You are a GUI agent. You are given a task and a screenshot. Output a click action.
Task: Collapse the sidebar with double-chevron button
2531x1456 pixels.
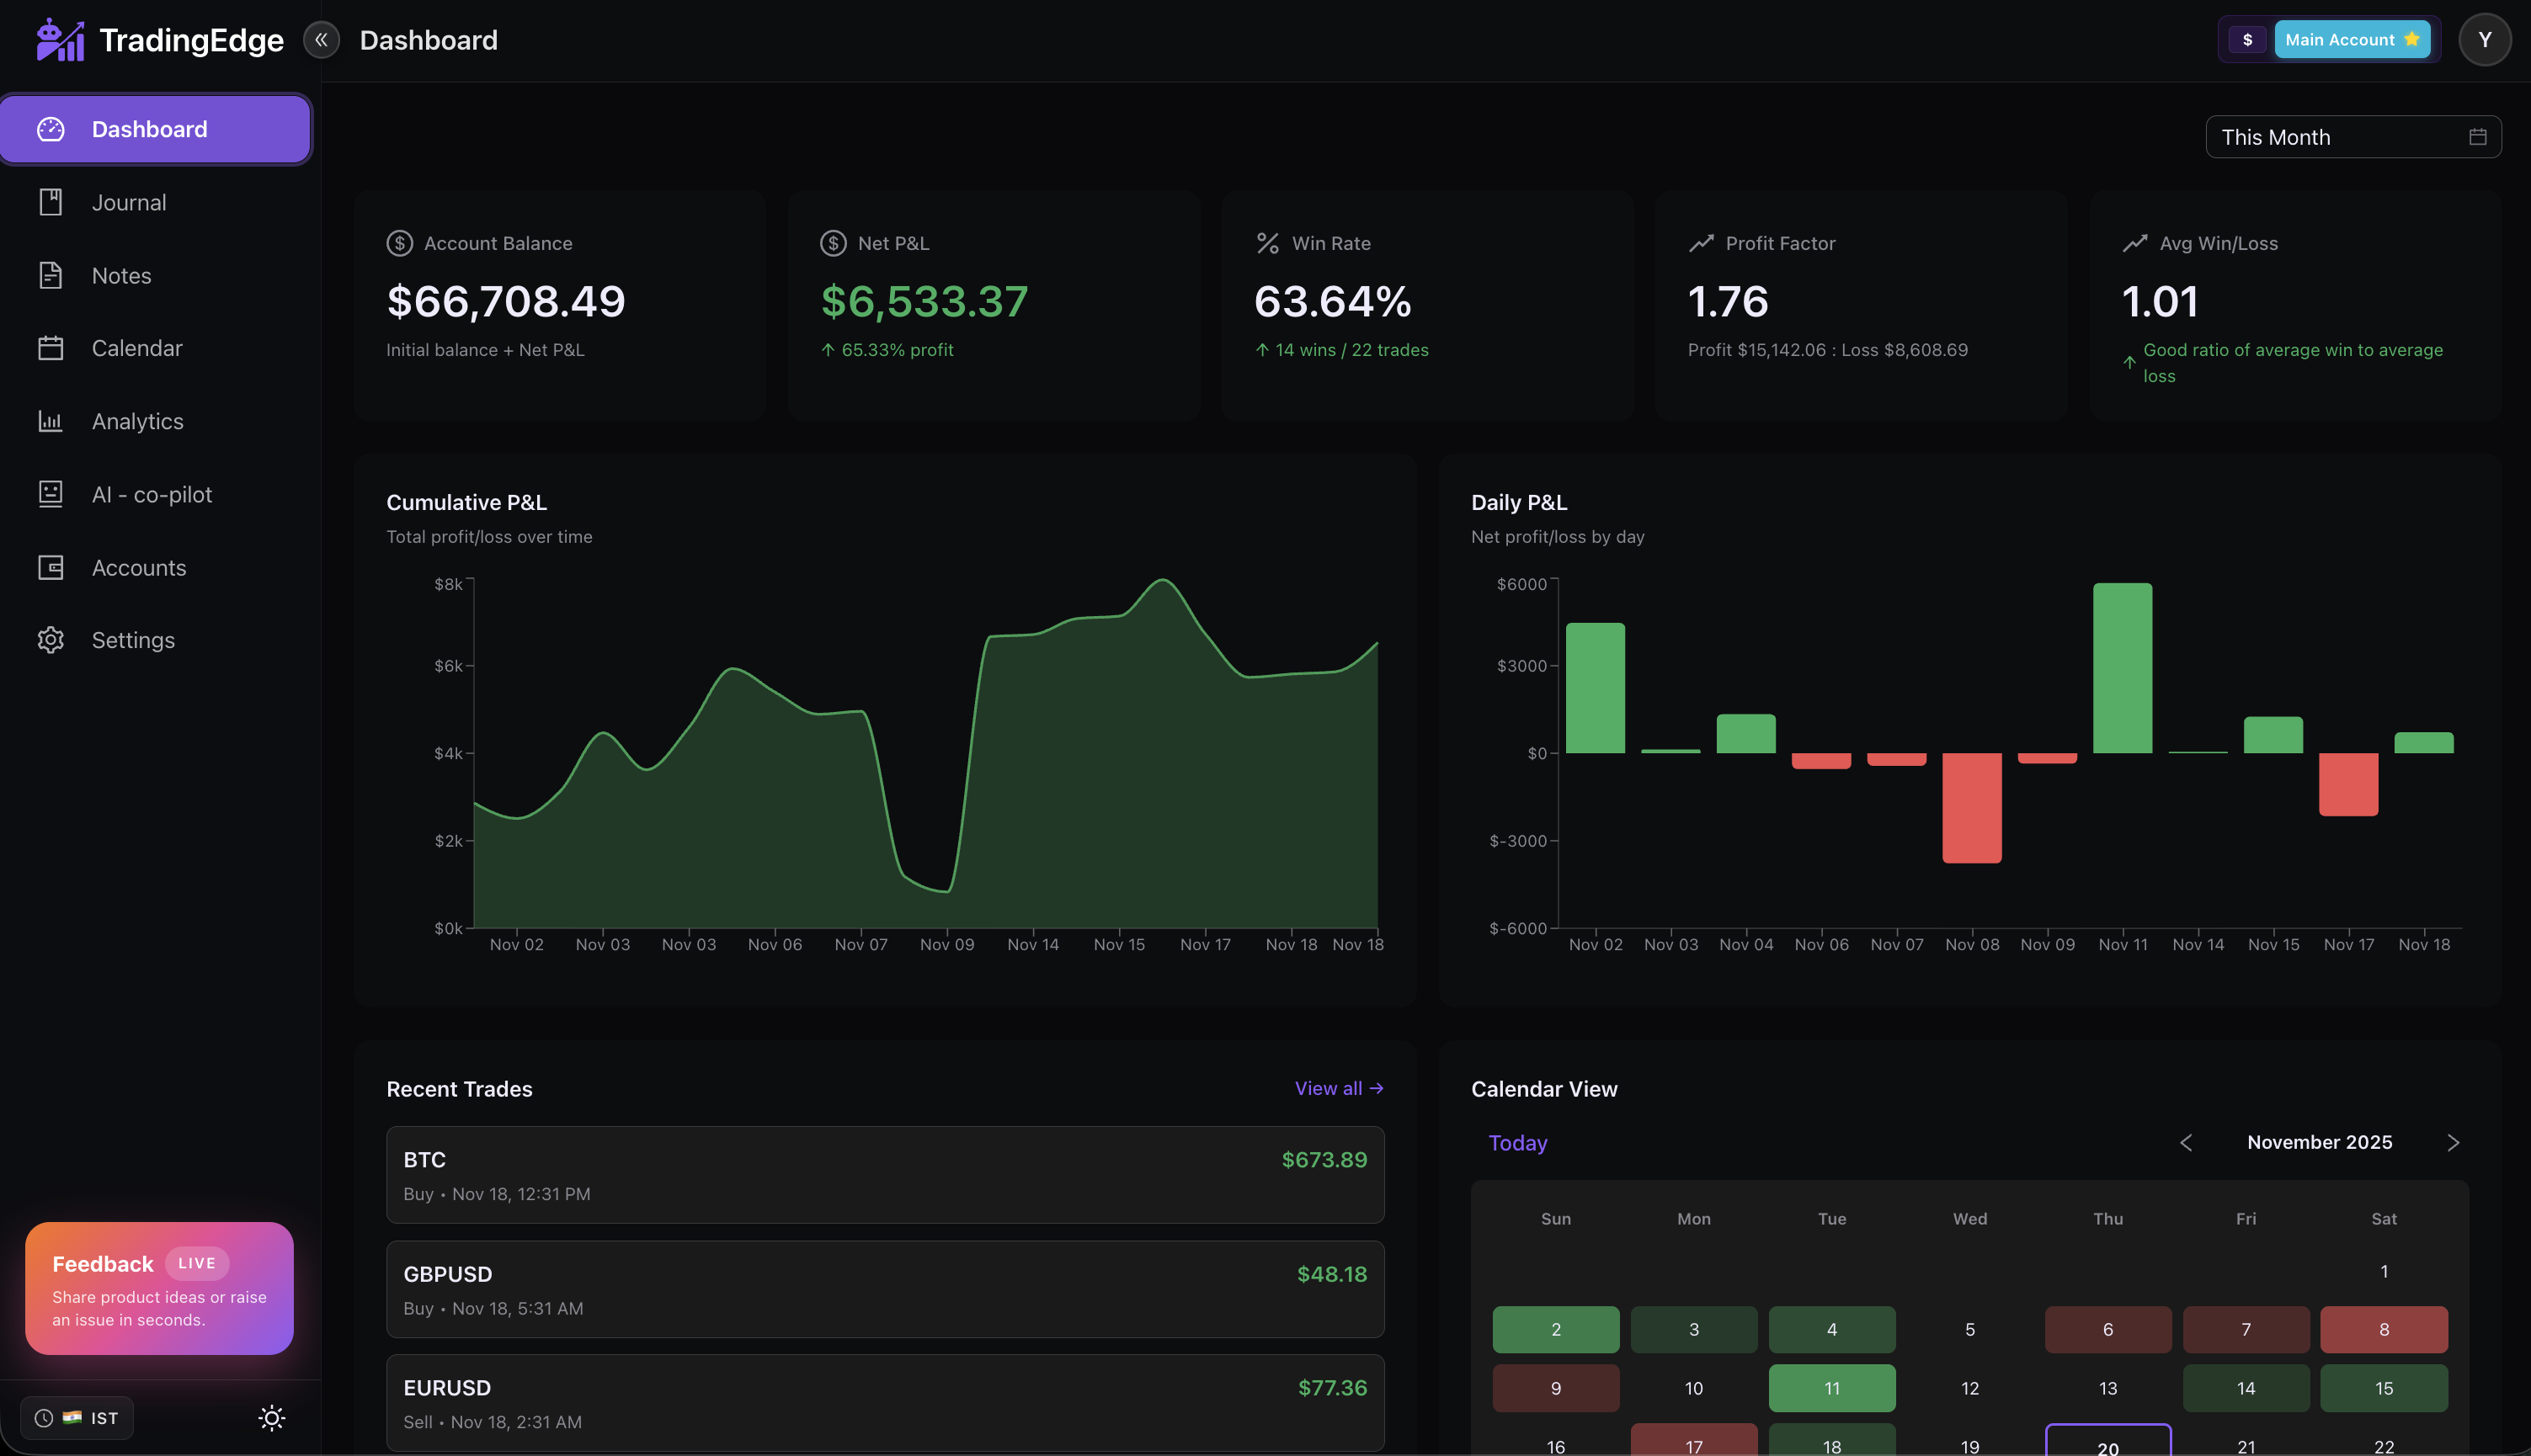[x=321, y=40]
